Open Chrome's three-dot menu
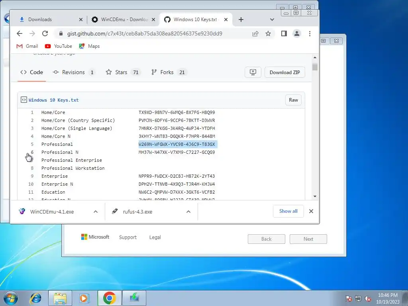 (x=310, y=33)
